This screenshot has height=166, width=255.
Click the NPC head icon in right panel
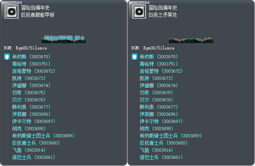tap(134, 57)
